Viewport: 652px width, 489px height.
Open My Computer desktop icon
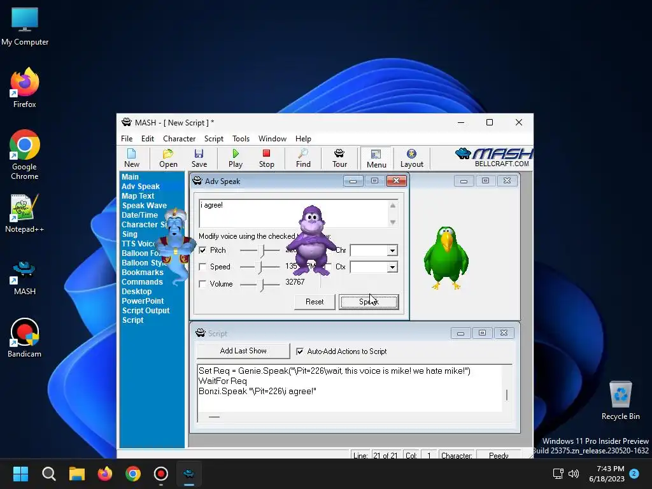point(25,27)
